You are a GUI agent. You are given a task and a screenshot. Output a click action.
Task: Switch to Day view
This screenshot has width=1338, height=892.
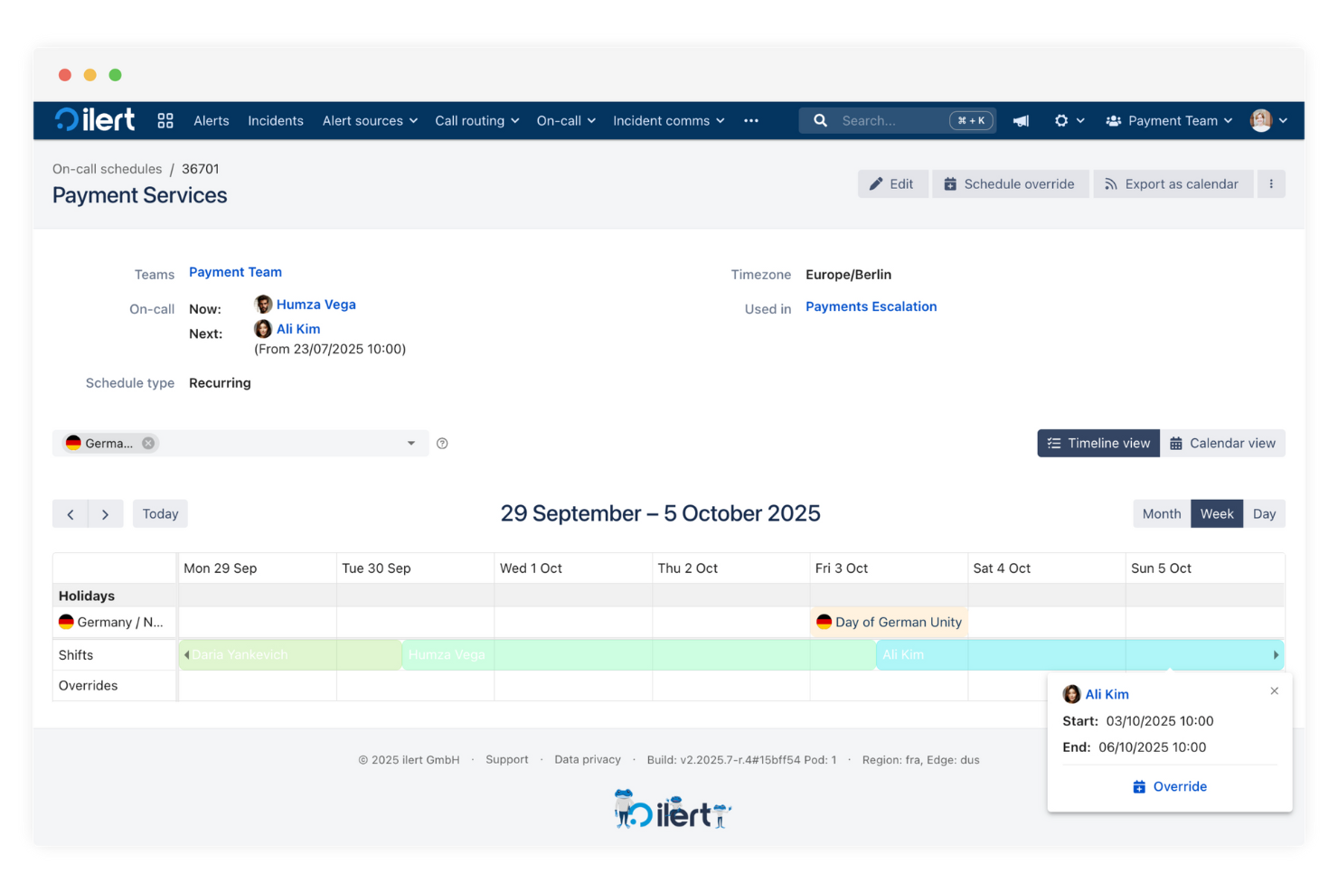click(1264, 513)
